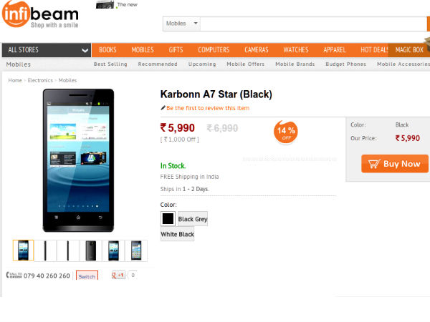
Task: Click the pencil review icon
Action: click(x=163, y=108)
